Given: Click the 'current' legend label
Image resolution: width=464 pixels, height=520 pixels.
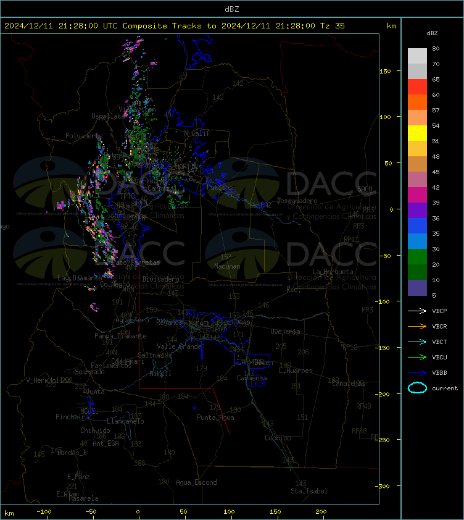Looking at the screenshot, I should pos(445,388).
